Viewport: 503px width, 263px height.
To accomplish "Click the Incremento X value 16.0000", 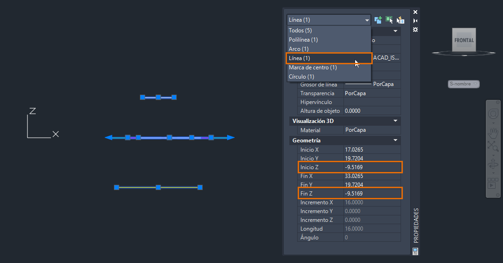I will (x=372, y=202).
